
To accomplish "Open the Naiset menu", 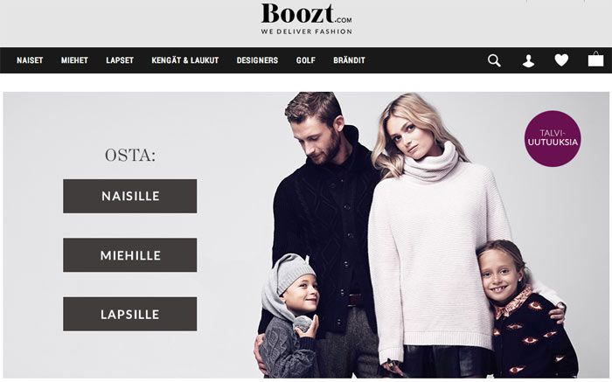I will coord(30,60).
